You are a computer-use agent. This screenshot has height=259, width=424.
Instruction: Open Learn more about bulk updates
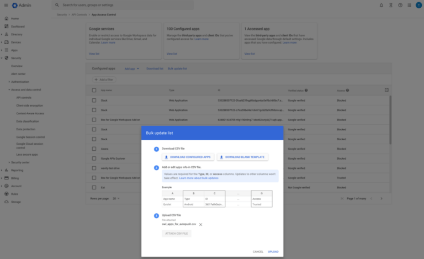199,178
